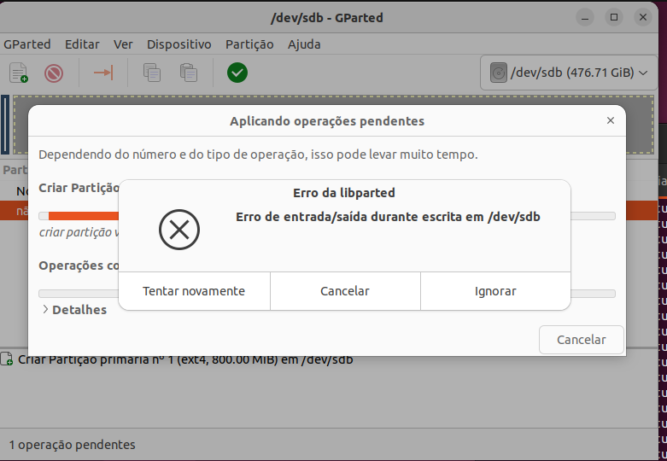This screenshot has height=461, width=667.
Task: Click the '1 operação pendentes' status text
Action: 72,445
